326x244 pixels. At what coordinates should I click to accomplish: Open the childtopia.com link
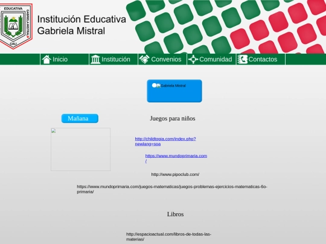[165, 142]
